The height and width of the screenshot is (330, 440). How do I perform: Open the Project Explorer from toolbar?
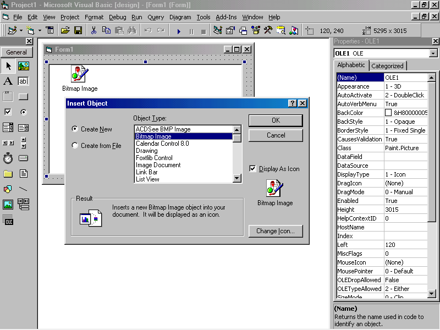point(218,30)
